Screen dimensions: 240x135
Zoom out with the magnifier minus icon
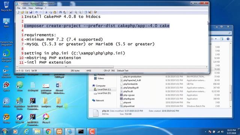80,12
